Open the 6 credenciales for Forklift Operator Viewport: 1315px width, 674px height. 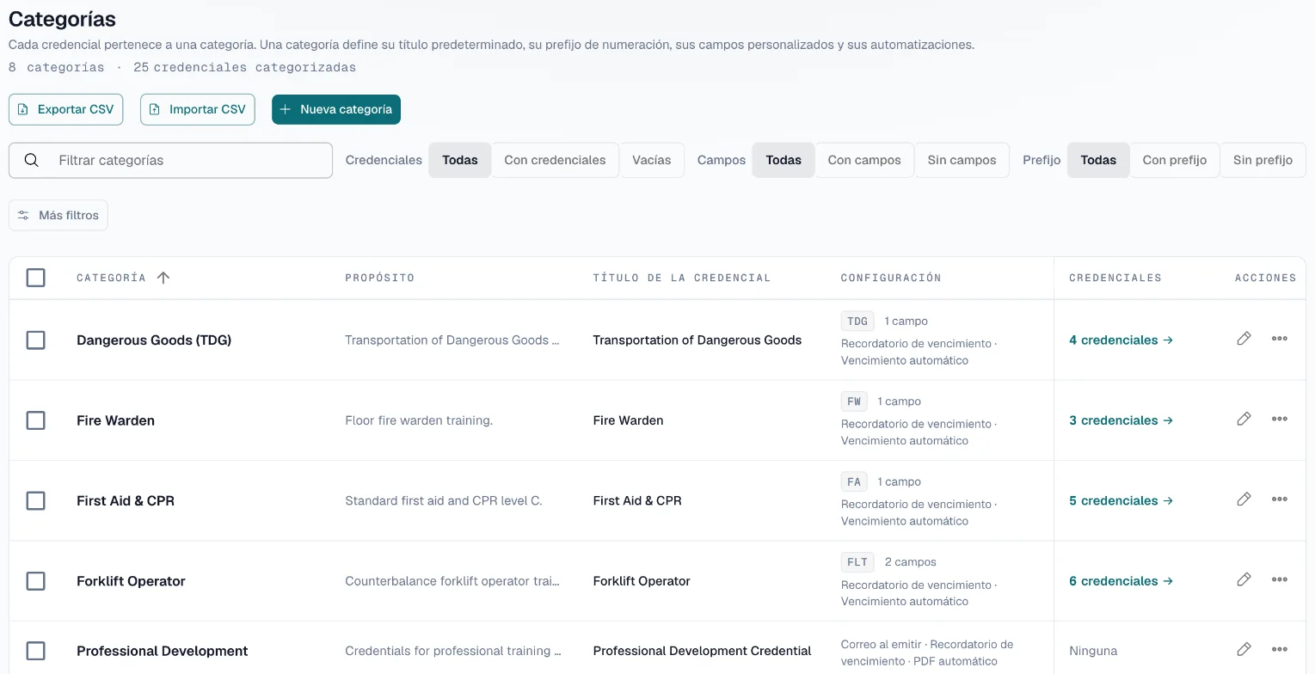(x=1121, y=581)
